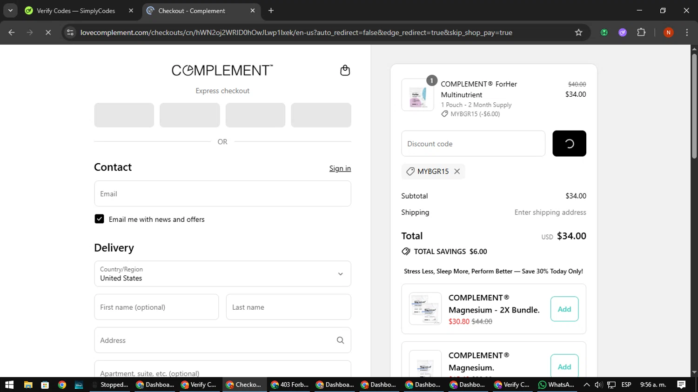Screen dimensions: 698x392
Task: Click the scrollbar down arrow
Action: click(694, 372)
